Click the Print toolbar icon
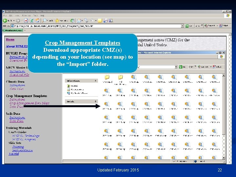 [x=86, y=21]
